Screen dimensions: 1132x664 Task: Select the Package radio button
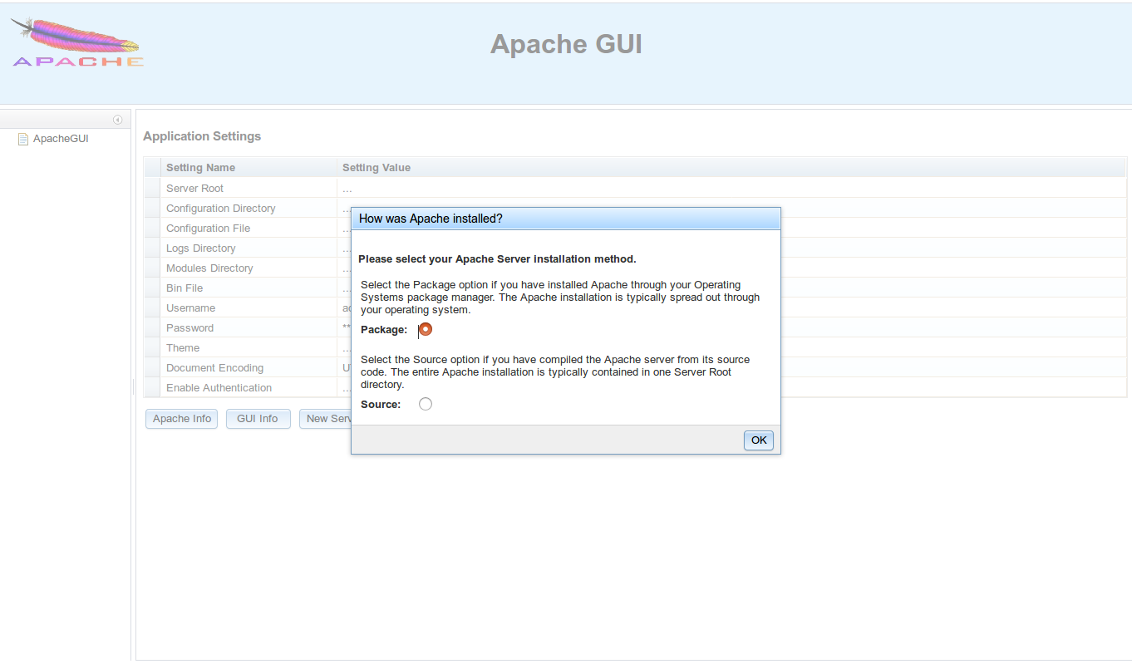click(x=426, y=329)
